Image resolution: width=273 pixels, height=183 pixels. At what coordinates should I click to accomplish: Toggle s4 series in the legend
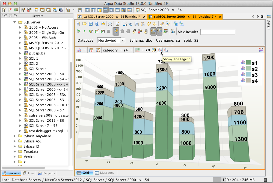249,81
